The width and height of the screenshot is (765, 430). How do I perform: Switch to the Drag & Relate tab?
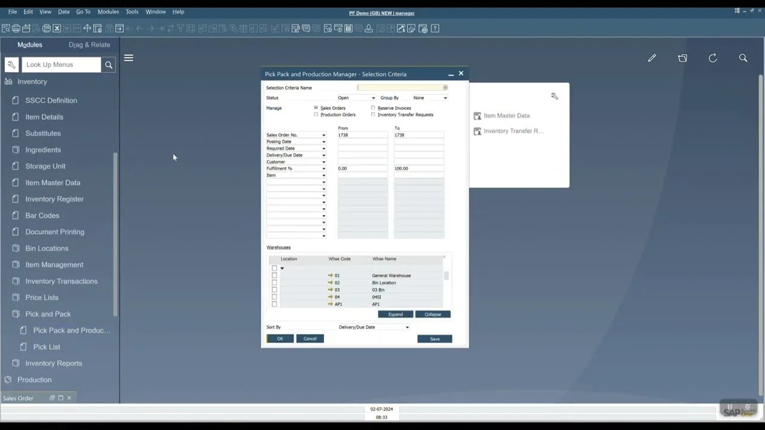(x=89, y=45)
